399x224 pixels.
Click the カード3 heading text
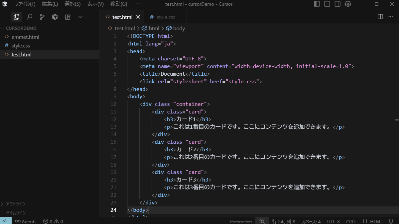(187, 180)
